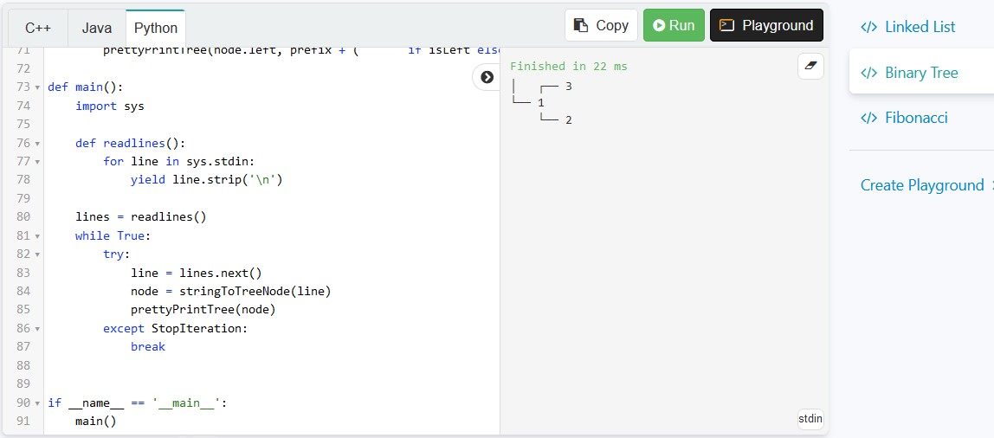Open the Create Playground link
Image resolution: width=994 pixels, height=438 pixels.
[921, 185]
